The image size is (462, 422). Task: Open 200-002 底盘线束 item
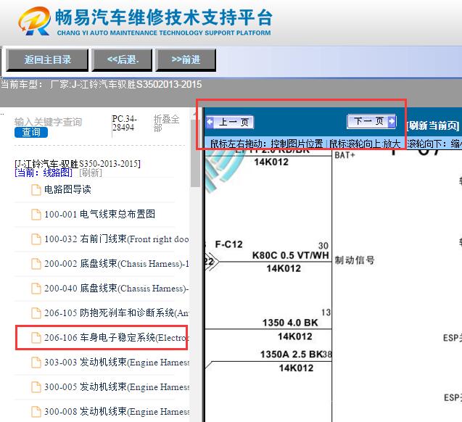point(117,263)
